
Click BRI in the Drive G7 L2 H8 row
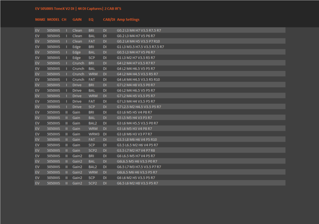(91, 85)
